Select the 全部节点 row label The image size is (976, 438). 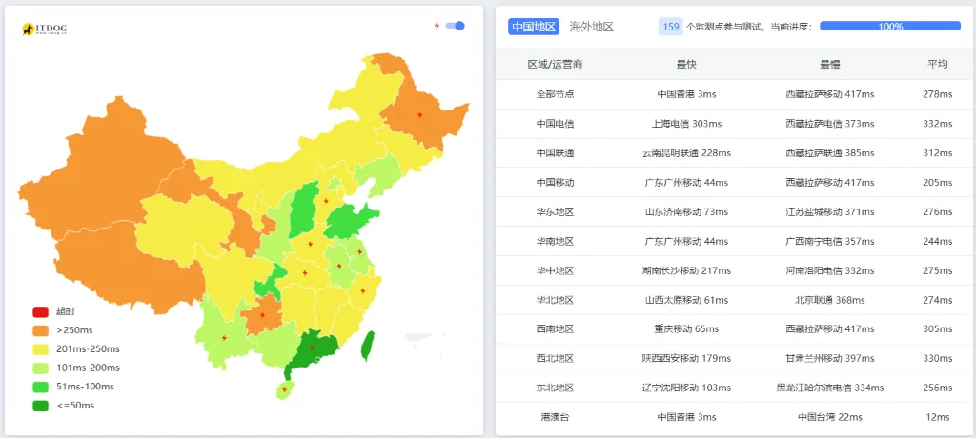[x=556, y=94]
